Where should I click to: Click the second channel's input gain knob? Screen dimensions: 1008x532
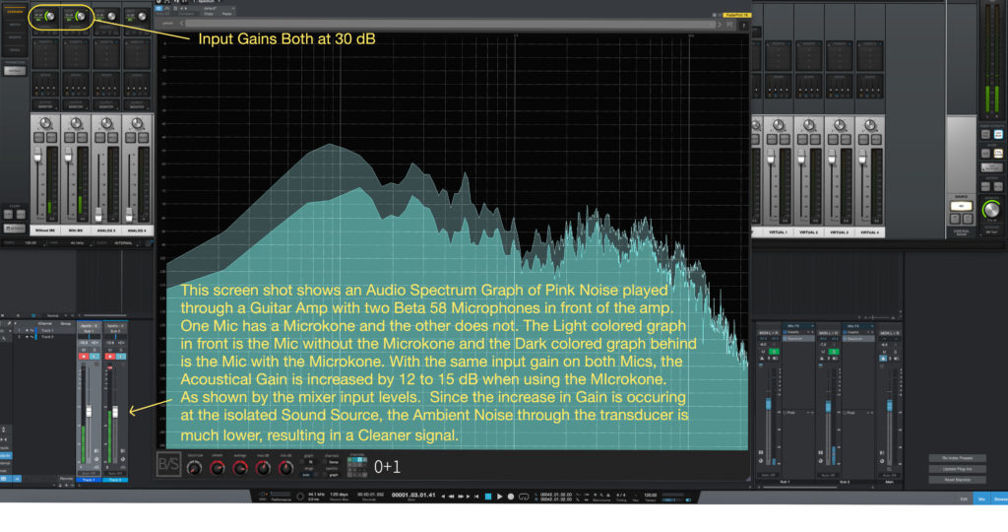click(x=81, y=16)
